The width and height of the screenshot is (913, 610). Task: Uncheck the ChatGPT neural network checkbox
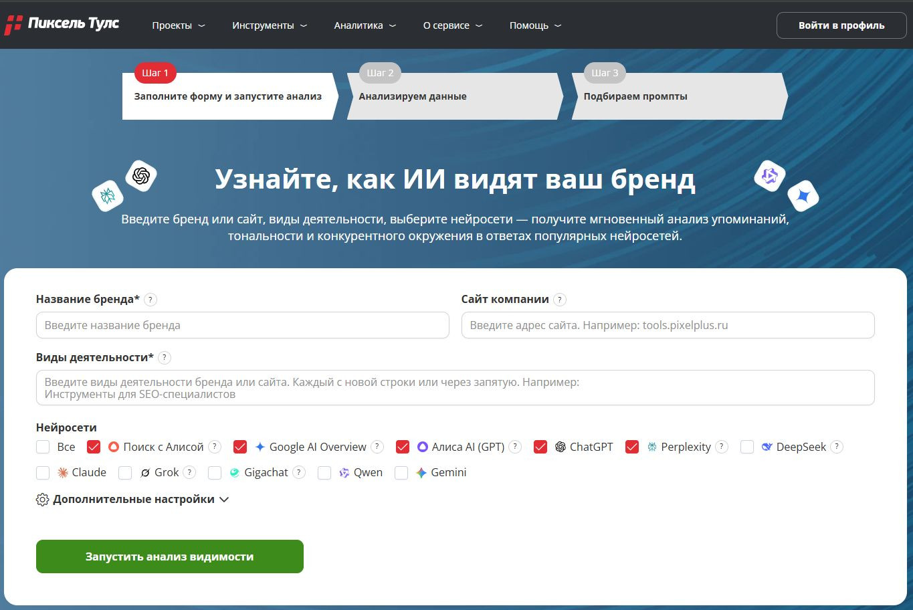tap(540, 447)
